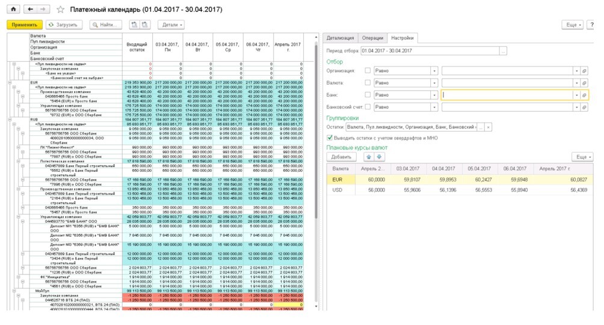Viewport: 604px width, 325px height.
Task: Expand the comparison type dropdown for Банковский счет
Action: [434, 107]
